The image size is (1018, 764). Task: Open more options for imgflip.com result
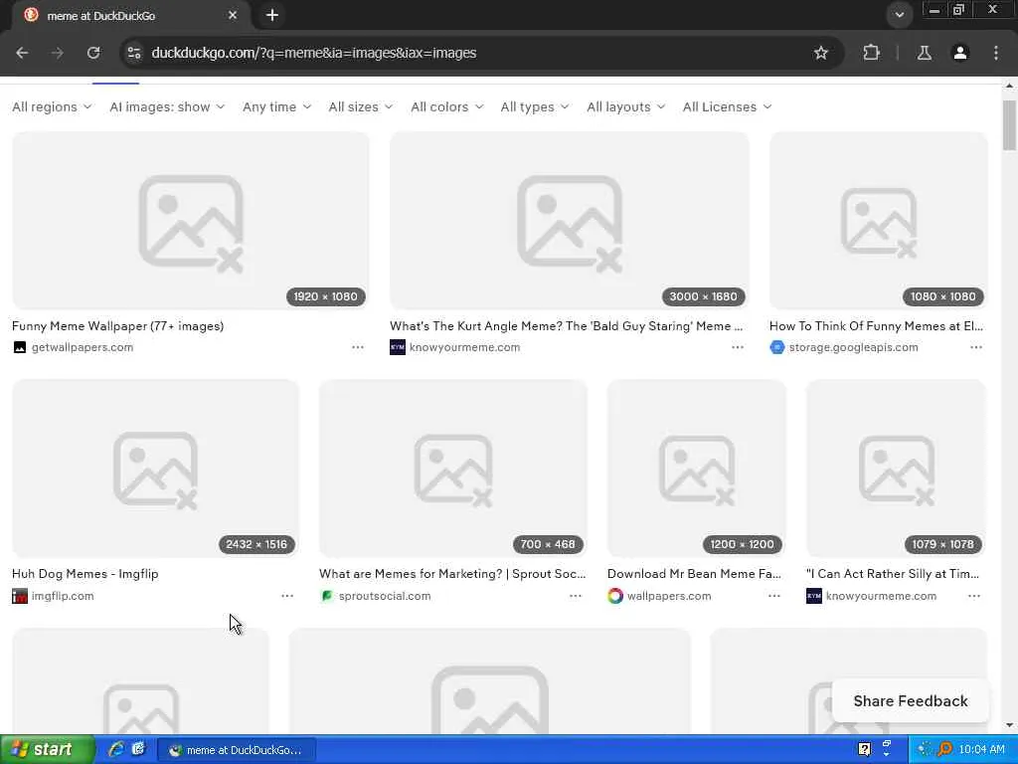(x=287, y=596)
